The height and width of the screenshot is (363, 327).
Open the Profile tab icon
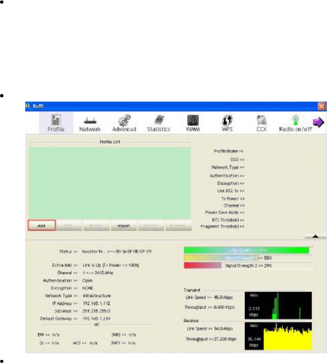pyautogui.click(x=56, y=120)
